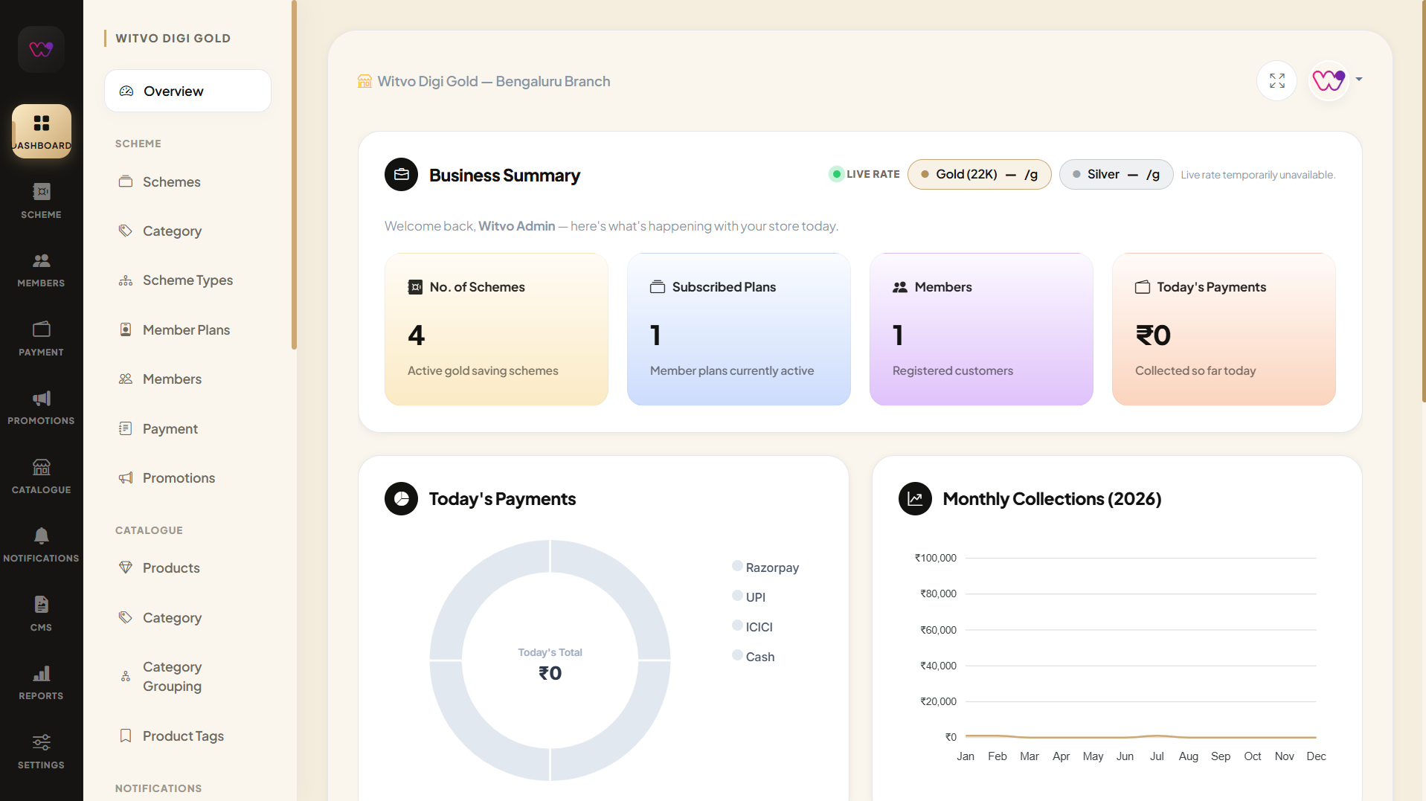Click the NOTIFICATIONS sidebar section heading

158,788
